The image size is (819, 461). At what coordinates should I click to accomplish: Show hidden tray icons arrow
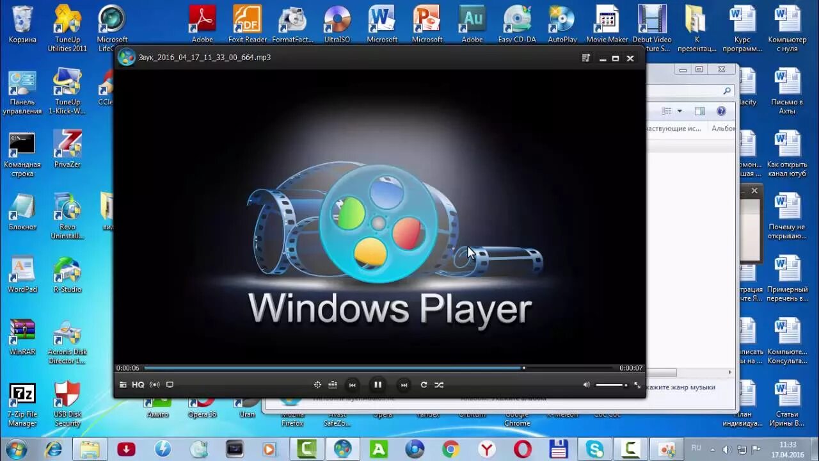tap(713, 449)
